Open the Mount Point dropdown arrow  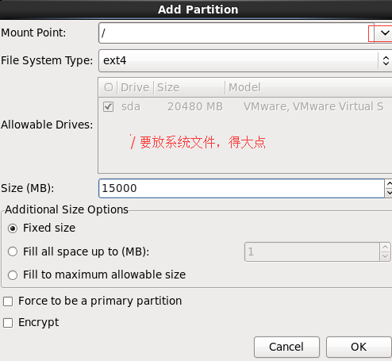(x=383, y=33)
